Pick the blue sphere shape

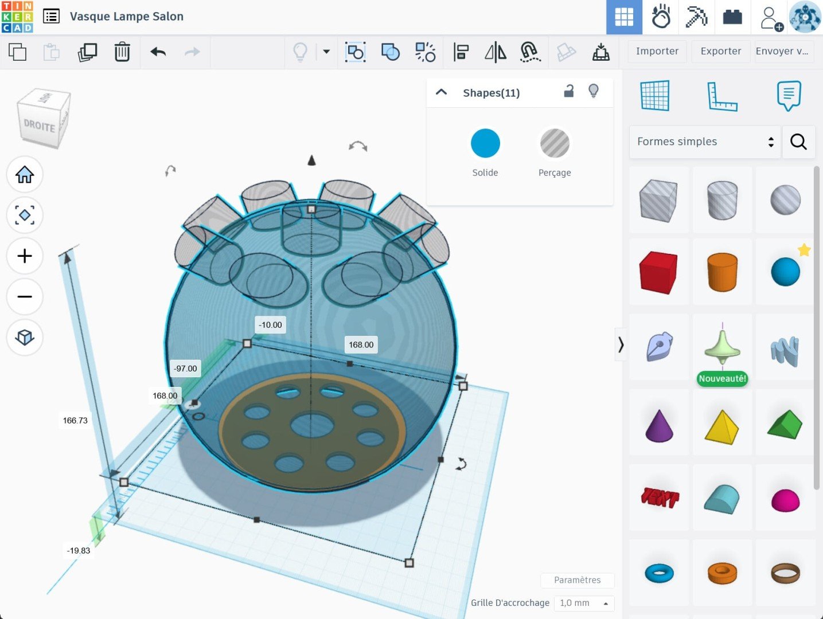785,272
